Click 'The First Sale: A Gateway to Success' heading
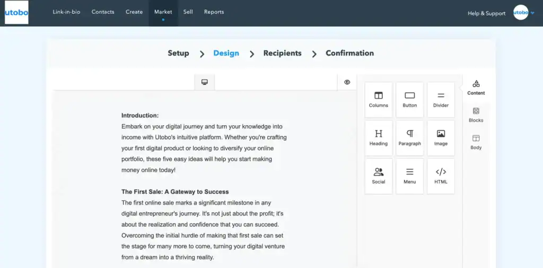The height and width of the screenshot is (268, 543). click(175, 192)
